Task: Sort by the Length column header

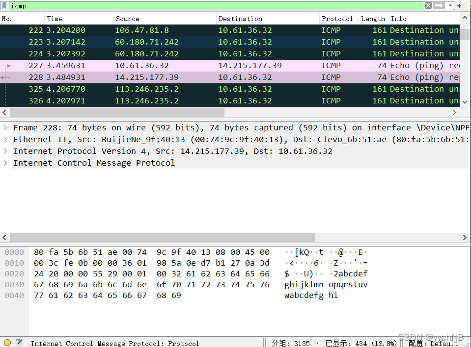Action: point(373,19)
